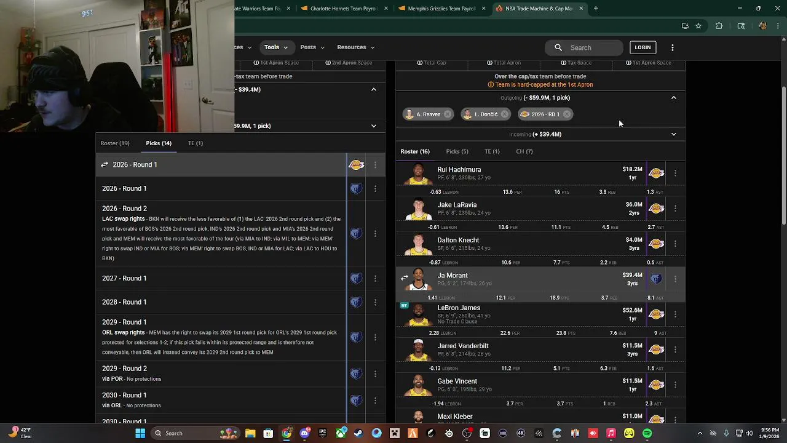Open options for 2028 Round 1 pick
Viewport: 787px width, 443px height.
pos(375,302)
